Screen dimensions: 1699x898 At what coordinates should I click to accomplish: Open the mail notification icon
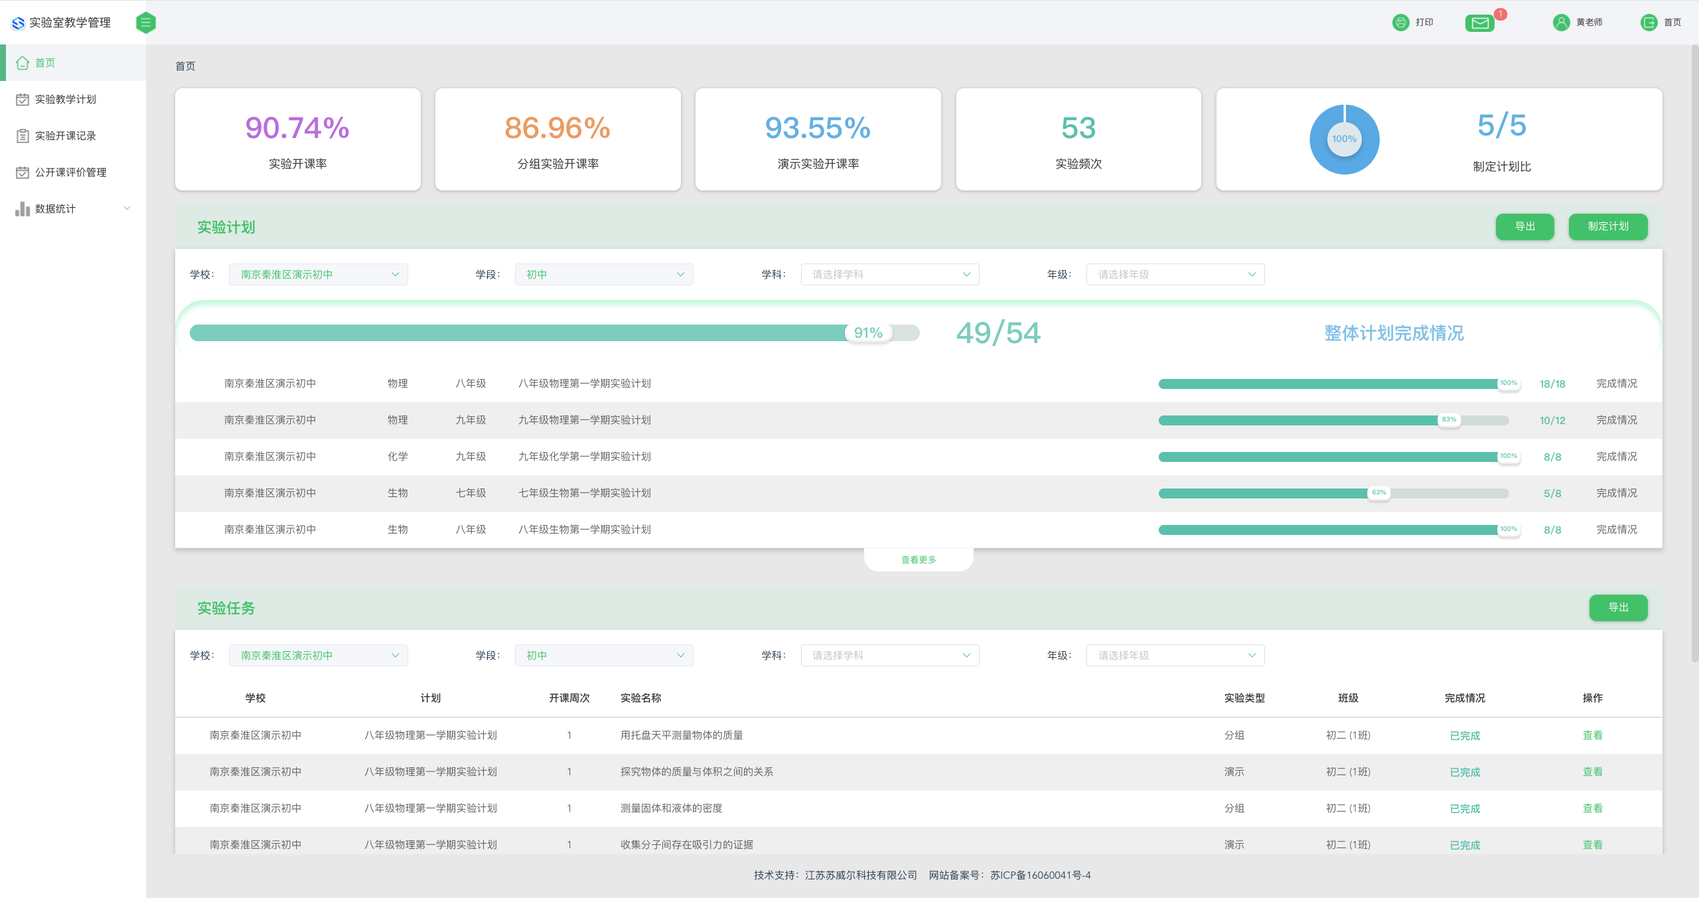coord(1479,23)
